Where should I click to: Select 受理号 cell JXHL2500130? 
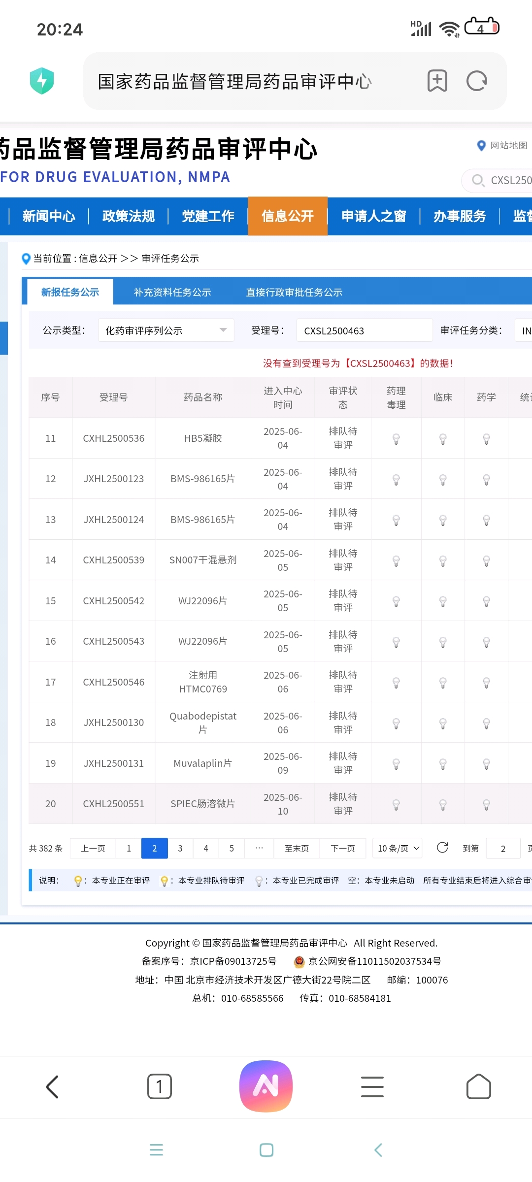[114, 722]
